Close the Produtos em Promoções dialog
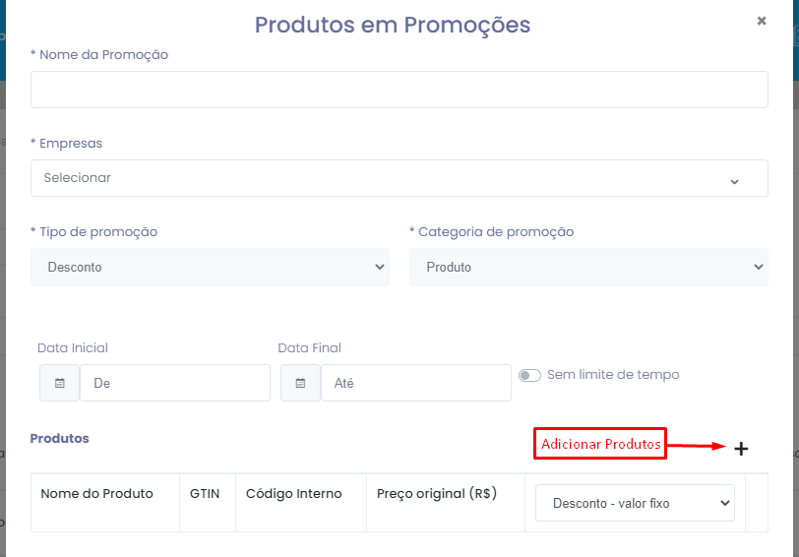Viewport: 799px width, 557px height. pyautogui.click(x=762, y=21)
